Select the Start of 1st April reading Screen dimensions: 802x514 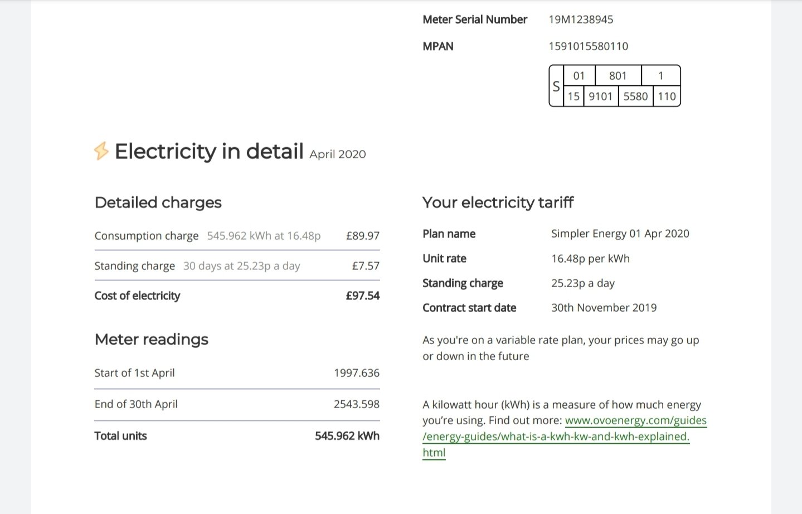click(x=237, y=373)
